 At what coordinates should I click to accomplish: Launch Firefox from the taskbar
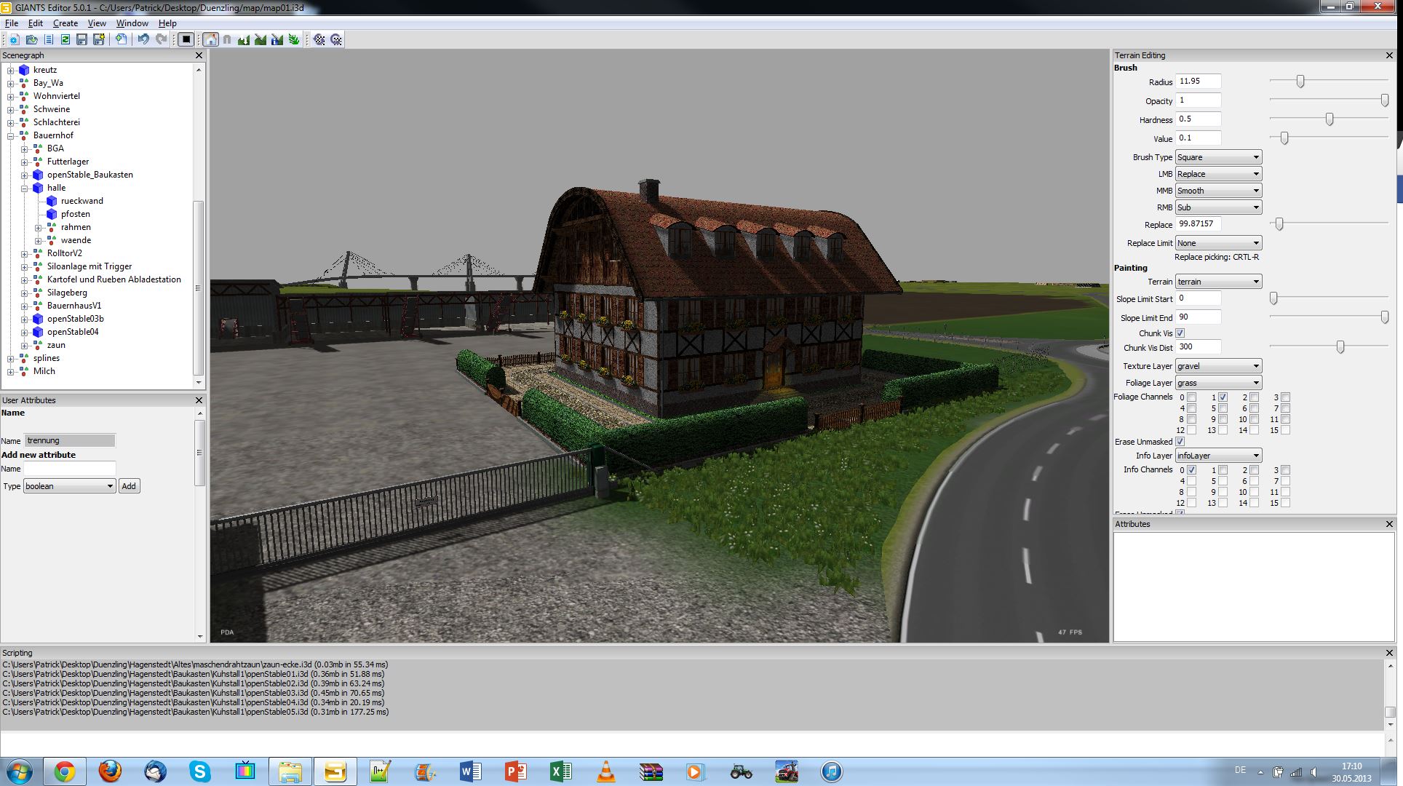[x=110, y=771]
